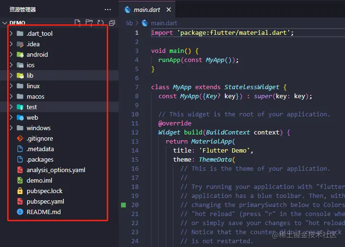Click the info icon beside README.md

point(20,212)
